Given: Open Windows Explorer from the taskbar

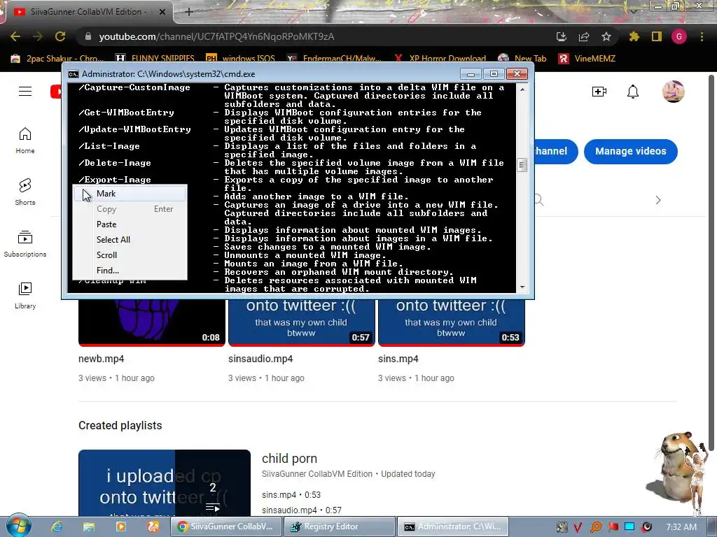Looking at the screenshot, I should [89, 527].
